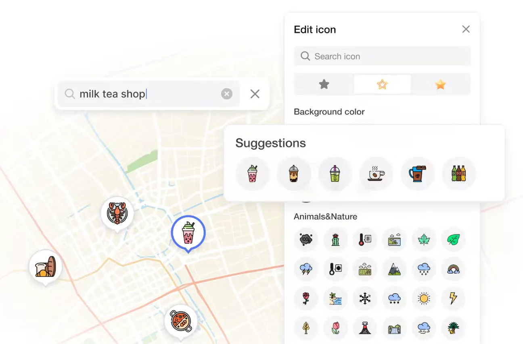Select the landscape with clouds picture icon
The image size is (523, 344).
click(x=394, y=240)
